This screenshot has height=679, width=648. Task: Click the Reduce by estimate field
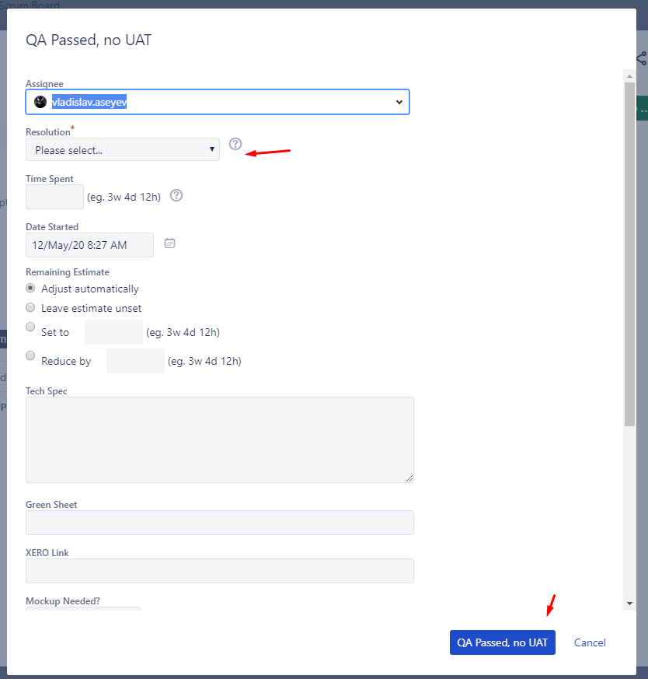pos(135,361)
